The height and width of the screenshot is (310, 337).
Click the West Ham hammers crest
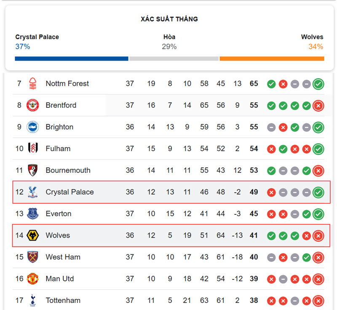33,257
